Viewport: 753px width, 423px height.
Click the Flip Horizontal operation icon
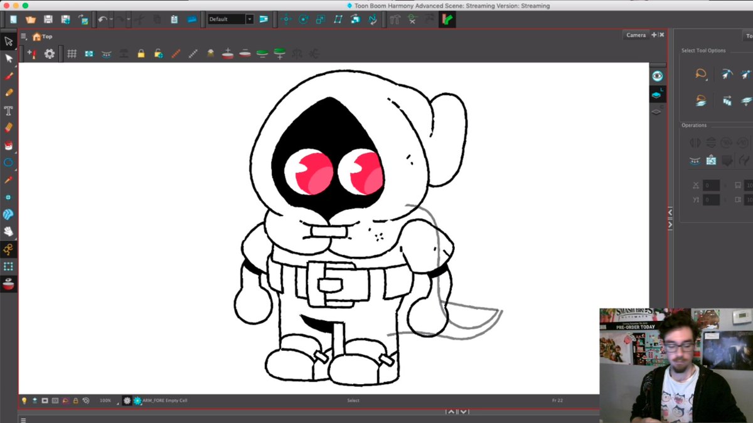click(x=695, y=143)
